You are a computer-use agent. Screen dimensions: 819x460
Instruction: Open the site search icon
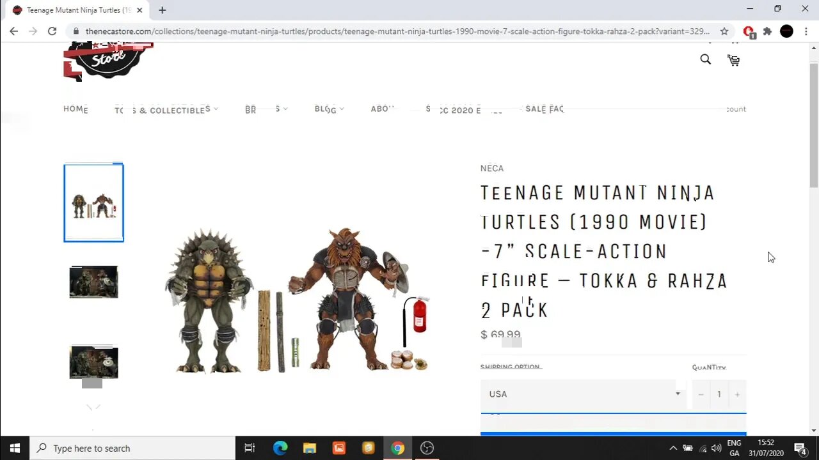[705, 59]
